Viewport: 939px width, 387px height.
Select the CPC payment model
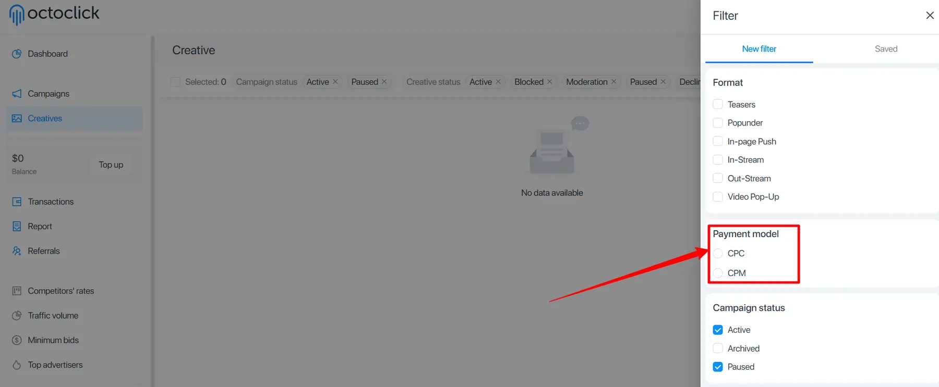(718, 253)
